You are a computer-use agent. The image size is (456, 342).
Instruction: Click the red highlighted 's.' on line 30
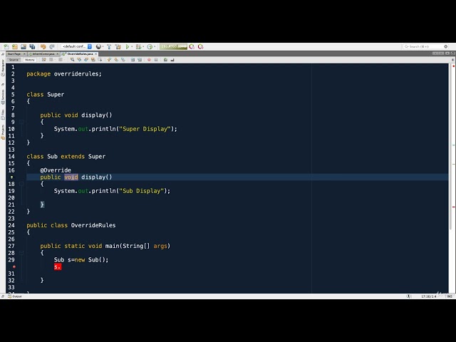(58, 266)
